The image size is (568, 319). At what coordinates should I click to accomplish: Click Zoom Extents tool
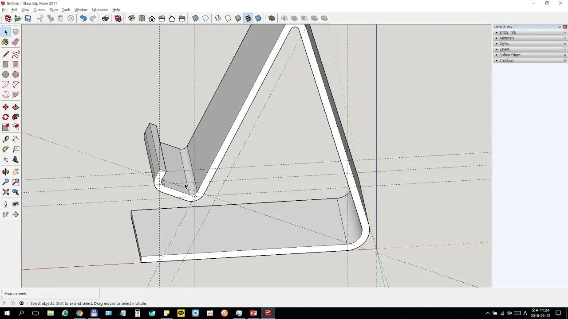pyautogui.click(x=5, y=192)
